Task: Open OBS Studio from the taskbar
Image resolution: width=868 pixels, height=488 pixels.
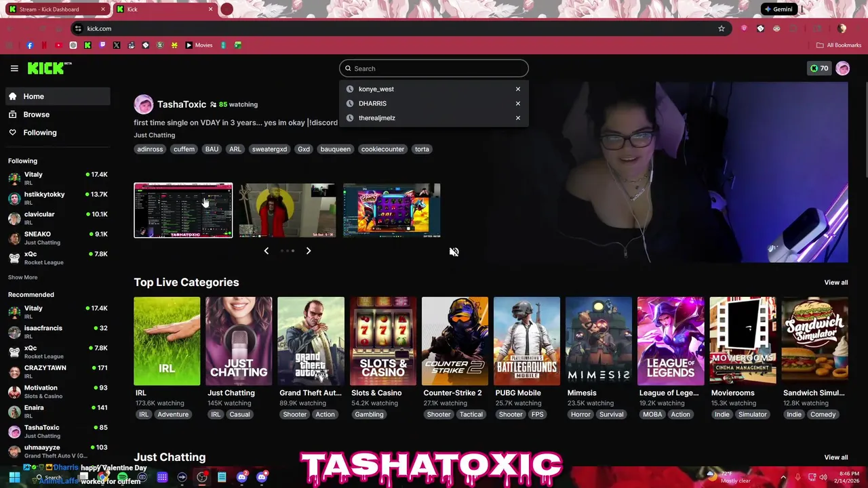Action: 202,478
